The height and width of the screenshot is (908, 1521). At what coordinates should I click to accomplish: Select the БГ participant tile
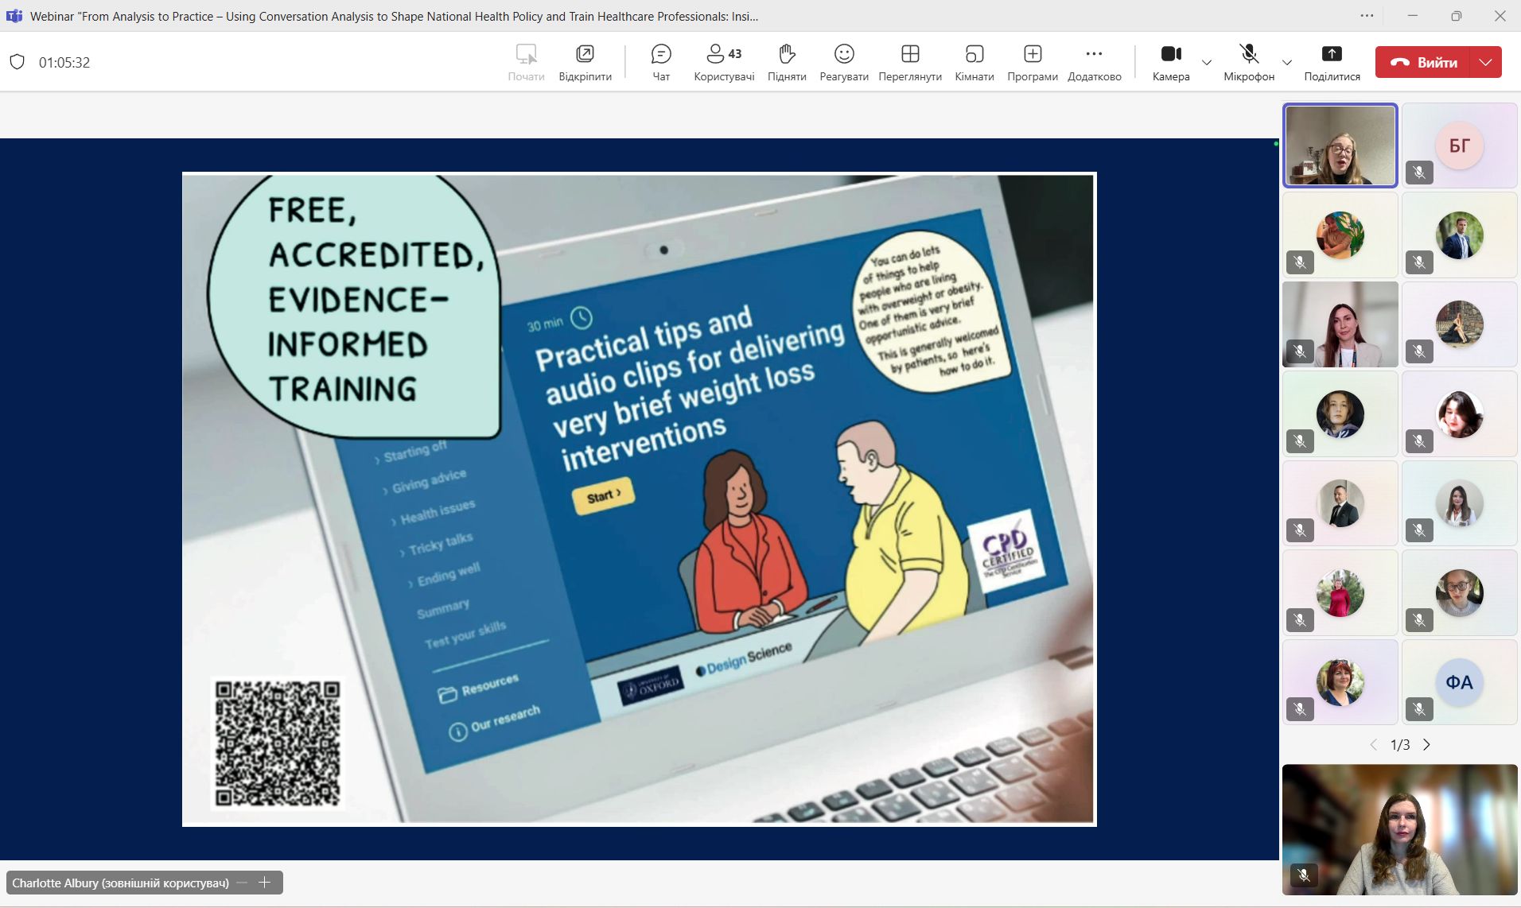pos(1459,146)
